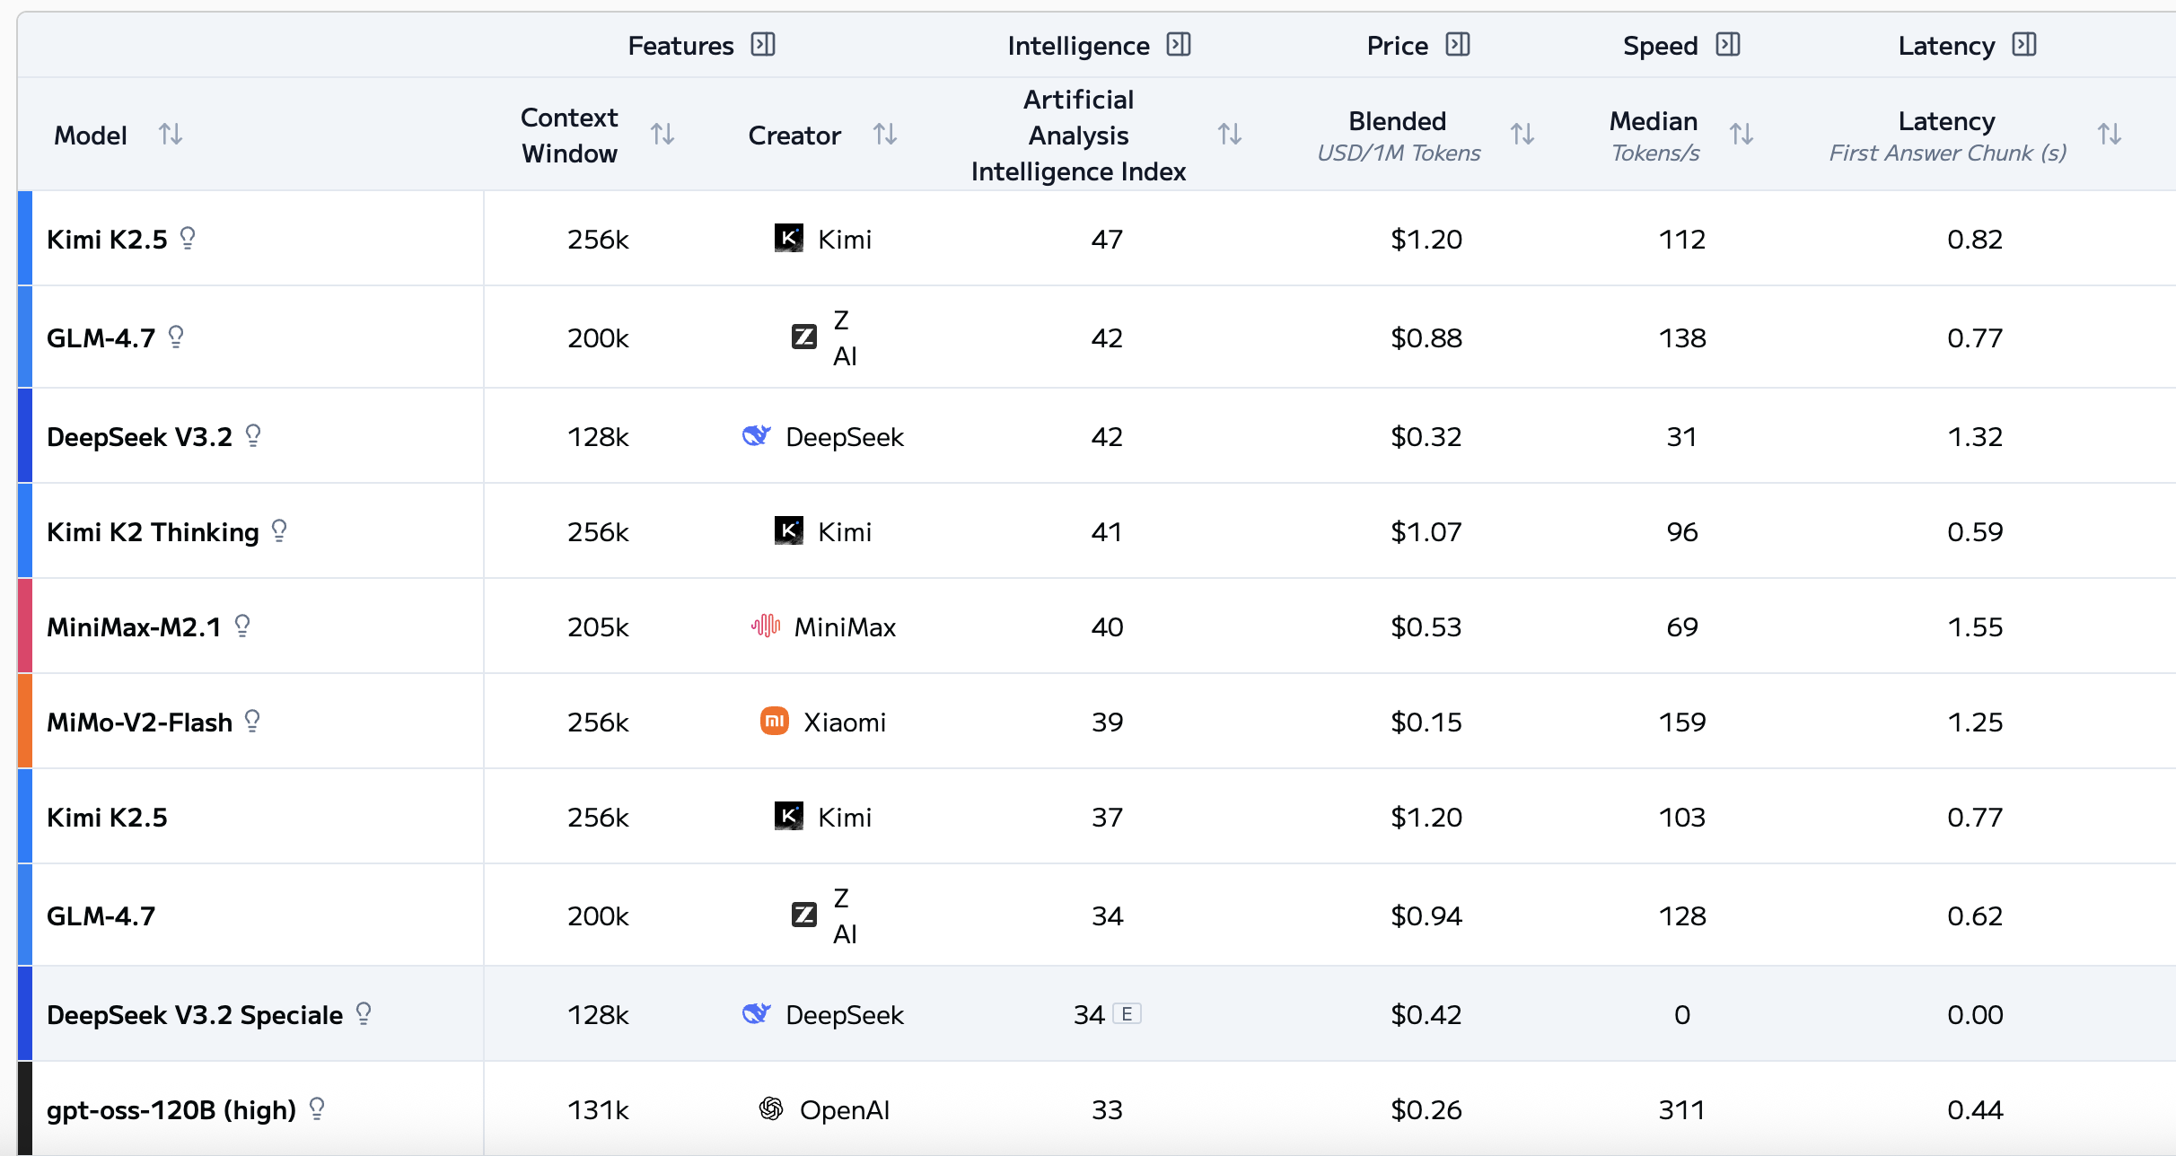Expand the Features column group
The height and width of the screenshot is (1156, 2176).
click(x=763, y=45)
